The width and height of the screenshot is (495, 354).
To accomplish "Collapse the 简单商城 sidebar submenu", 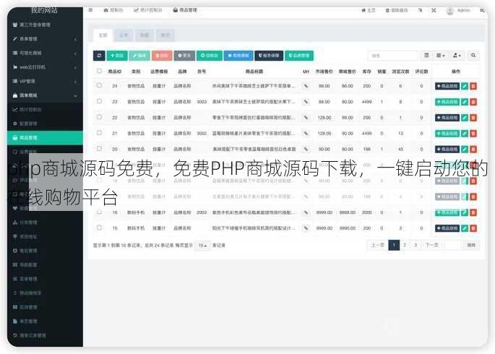I will [45, 95].
